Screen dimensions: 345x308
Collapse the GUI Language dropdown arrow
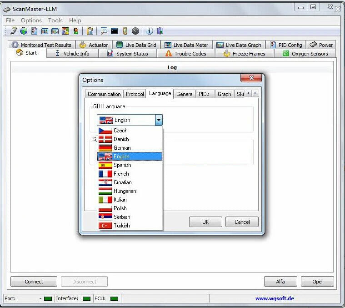click(158, 120)
